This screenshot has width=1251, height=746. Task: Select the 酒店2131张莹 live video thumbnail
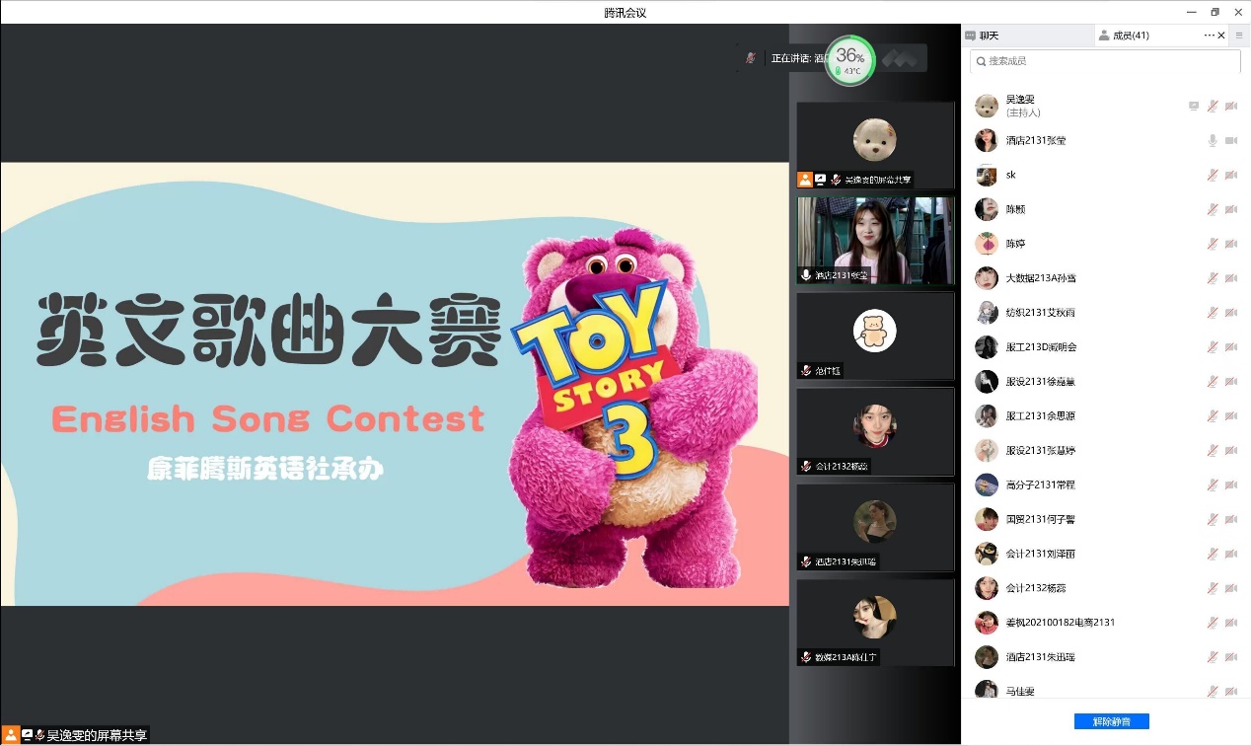[x=875, y=241]
